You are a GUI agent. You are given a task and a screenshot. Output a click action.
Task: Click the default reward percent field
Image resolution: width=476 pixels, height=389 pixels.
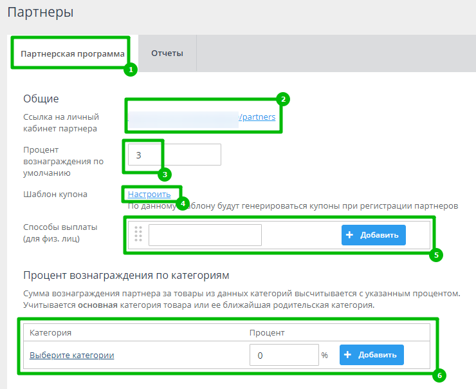(x=175, y=155)
